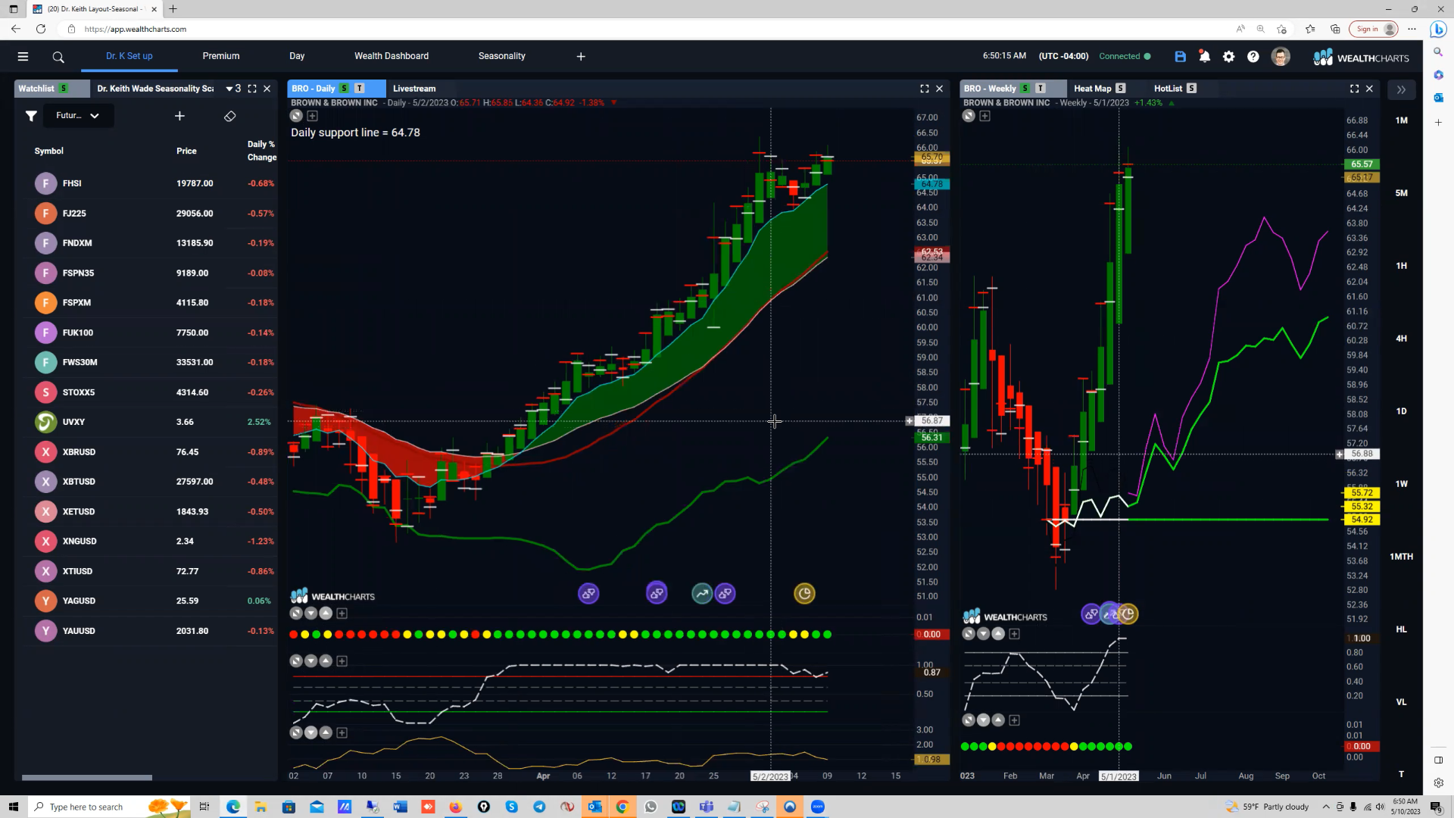Image resolution: width=1454 pixels, height=818 pixels.
Task: Toggle the S badge on BRO Daily tab
Action: (x=344, y=89)
